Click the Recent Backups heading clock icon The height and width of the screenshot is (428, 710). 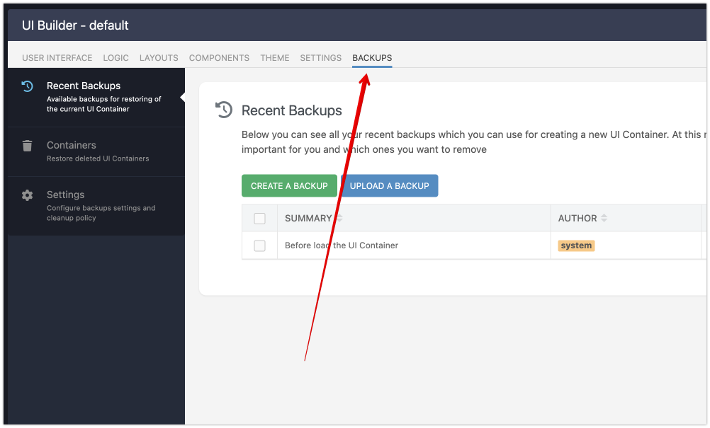tap(224, 110)
